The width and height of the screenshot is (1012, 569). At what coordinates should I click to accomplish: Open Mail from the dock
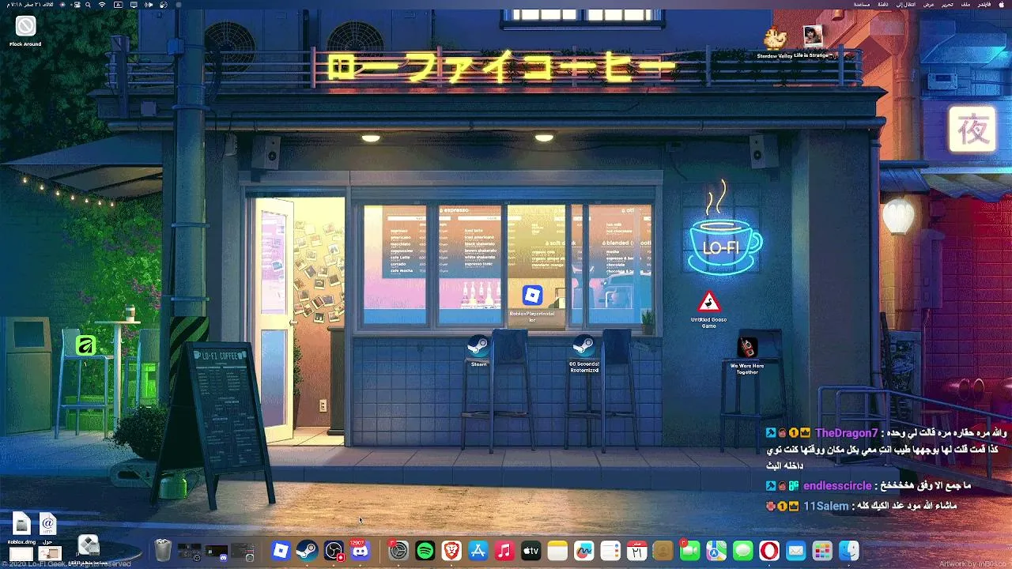tap(796, 551)
